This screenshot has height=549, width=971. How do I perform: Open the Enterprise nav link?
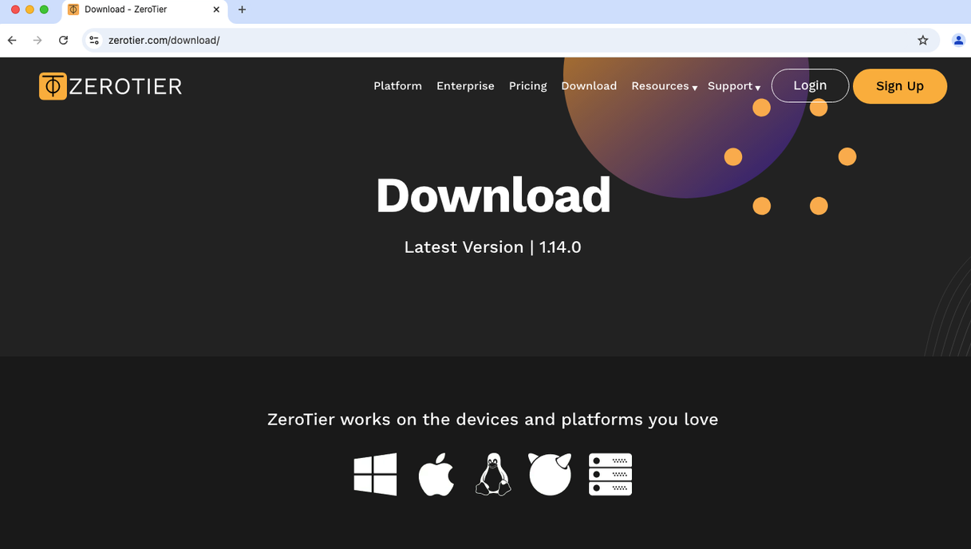pyautogui.click(x=465, y=86)
